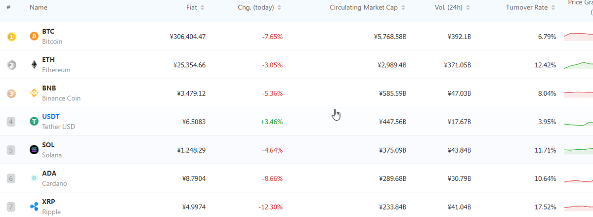Image resolution: width=593 pixels, height=217 pixels.
Task: Click Ethereum market cap ¥2,989.4B
Action: point(391,65)
